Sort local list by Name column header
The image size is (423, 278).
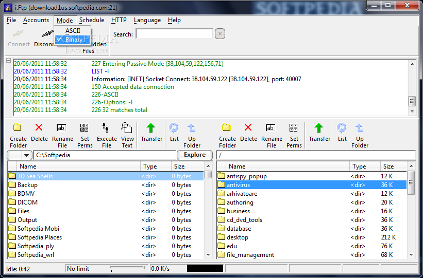coord(78,166)
